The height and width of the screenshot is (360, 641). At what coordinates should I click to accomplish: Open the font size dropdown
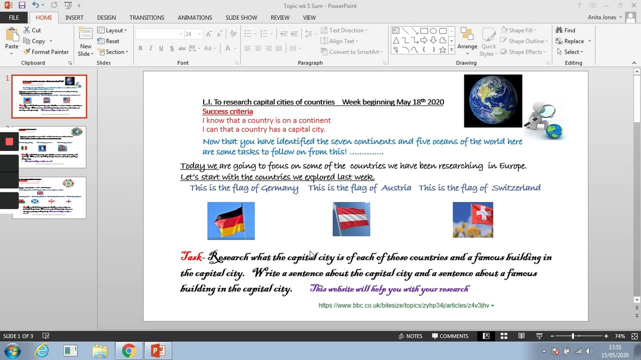(x=200, y=34)
